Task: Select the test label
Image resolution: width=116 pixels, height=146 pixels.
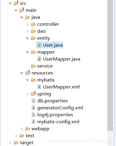Action: pos(30,136)
